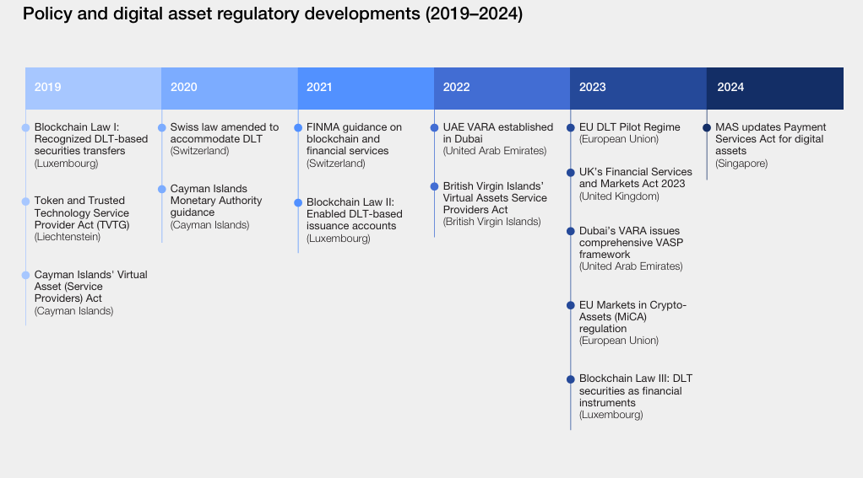Click the dot beside EU DLT Pilot Regime
The width and height of the screenshot is (863, 478).
click(x=570, y=128)
